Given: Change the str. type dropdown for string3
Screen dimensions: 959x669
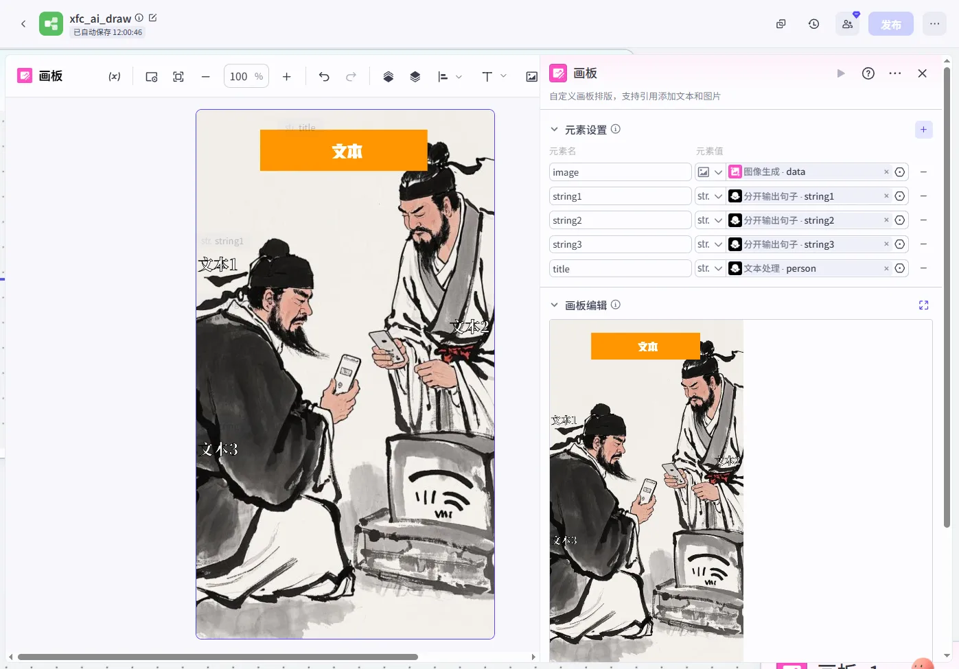Looking at the screenshot, I should (x=710, y=244).
